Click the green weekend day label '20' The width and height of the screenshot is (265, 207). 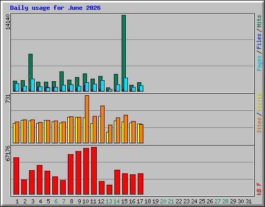163,201
